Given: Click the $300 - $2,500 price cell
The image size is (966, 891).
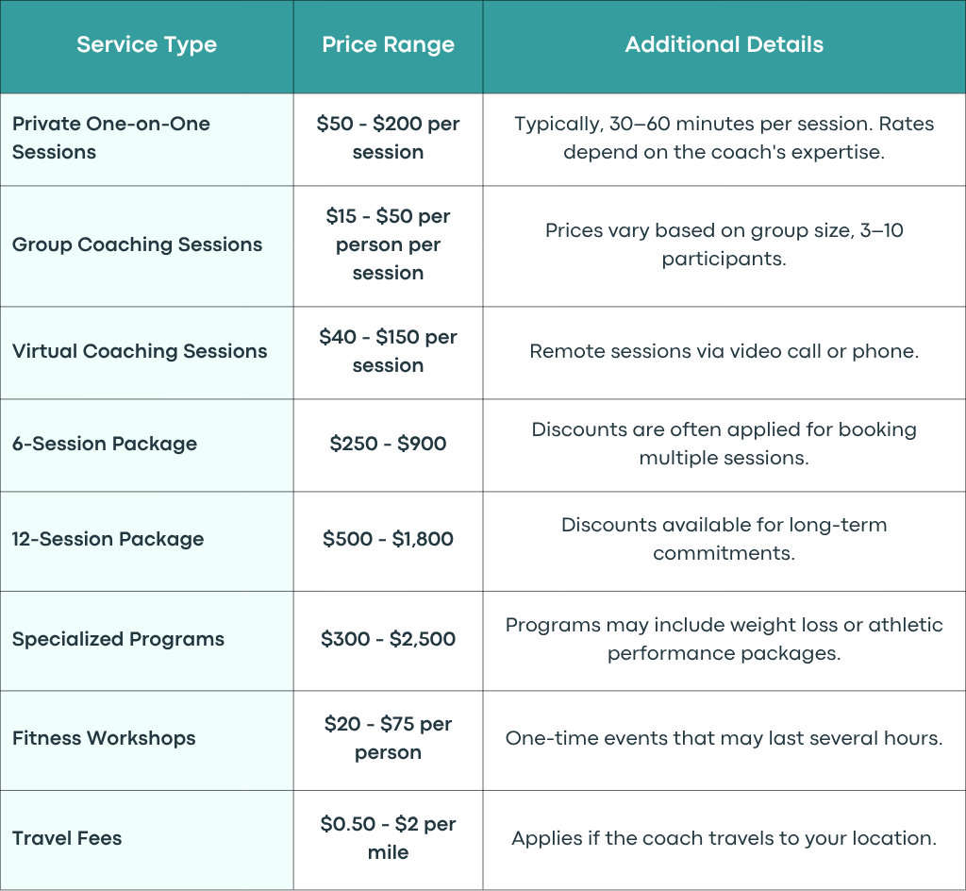Looking at the screenshot, I should coord(388,639).
